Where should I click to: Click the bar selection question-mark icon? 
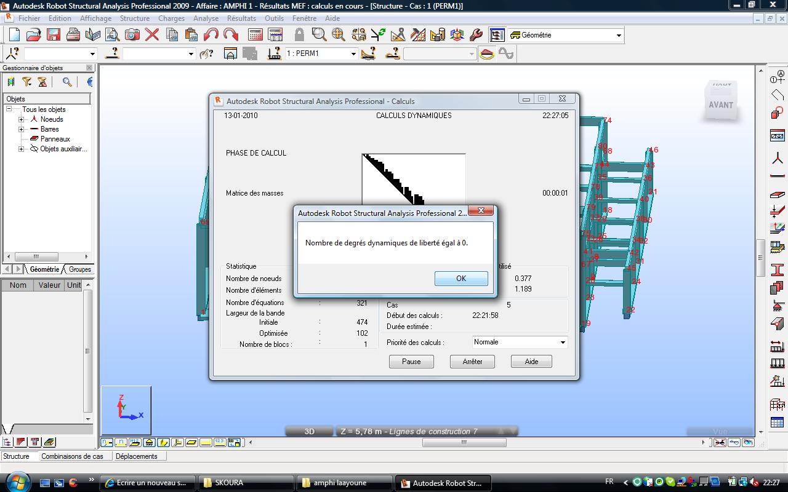coord(112,54)
